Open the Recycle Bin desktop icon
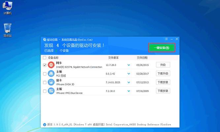This screenshot has height=132, width=220. 8,30
